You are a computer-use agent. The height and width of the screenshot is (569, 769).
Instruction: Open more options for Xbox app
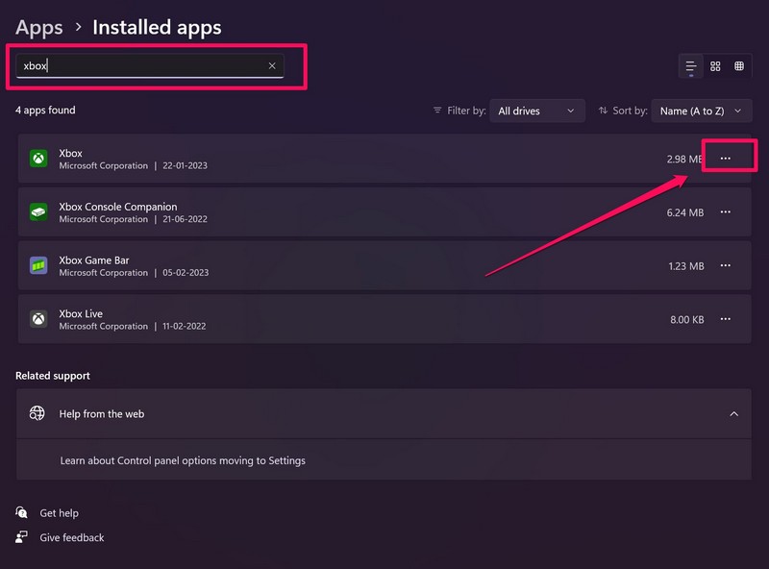point(726,159)
